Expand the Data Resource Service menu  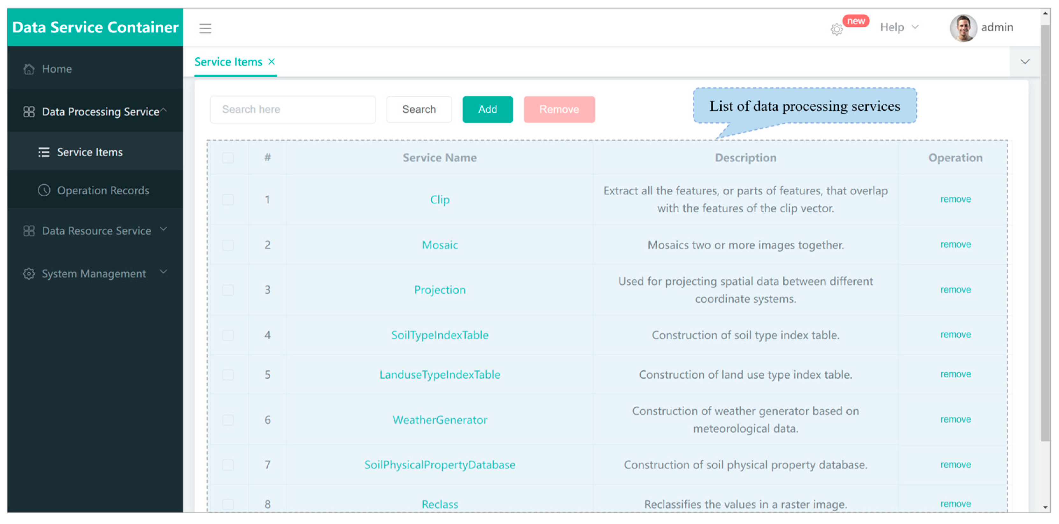(95, 231)
